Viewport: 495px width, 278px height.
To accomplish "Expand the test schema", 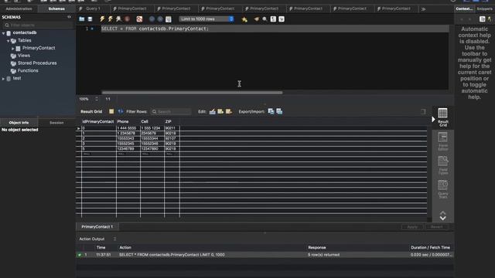I will (3, 79).
